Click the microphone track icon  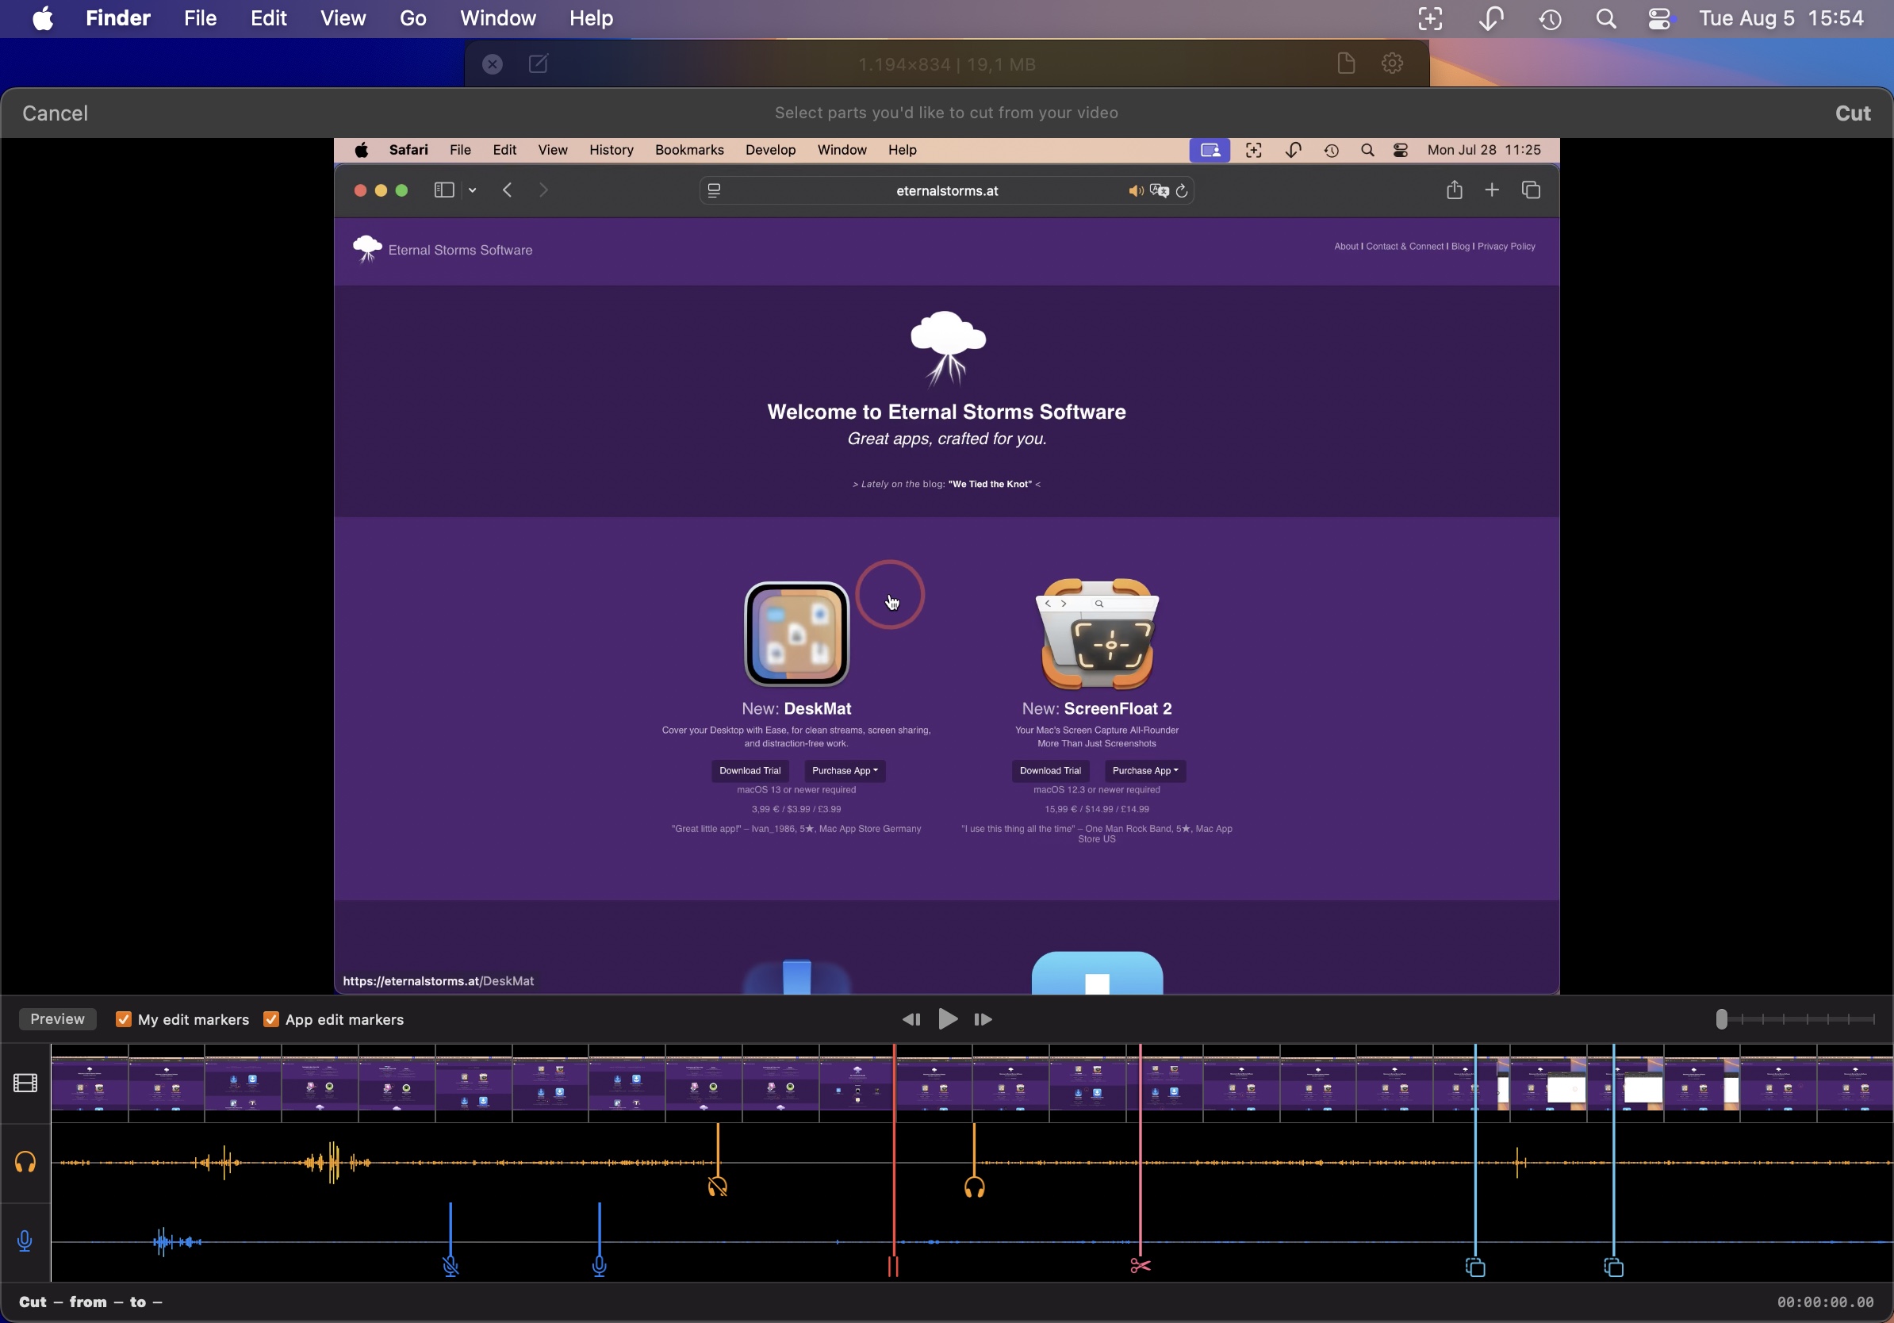(25, 1241)
